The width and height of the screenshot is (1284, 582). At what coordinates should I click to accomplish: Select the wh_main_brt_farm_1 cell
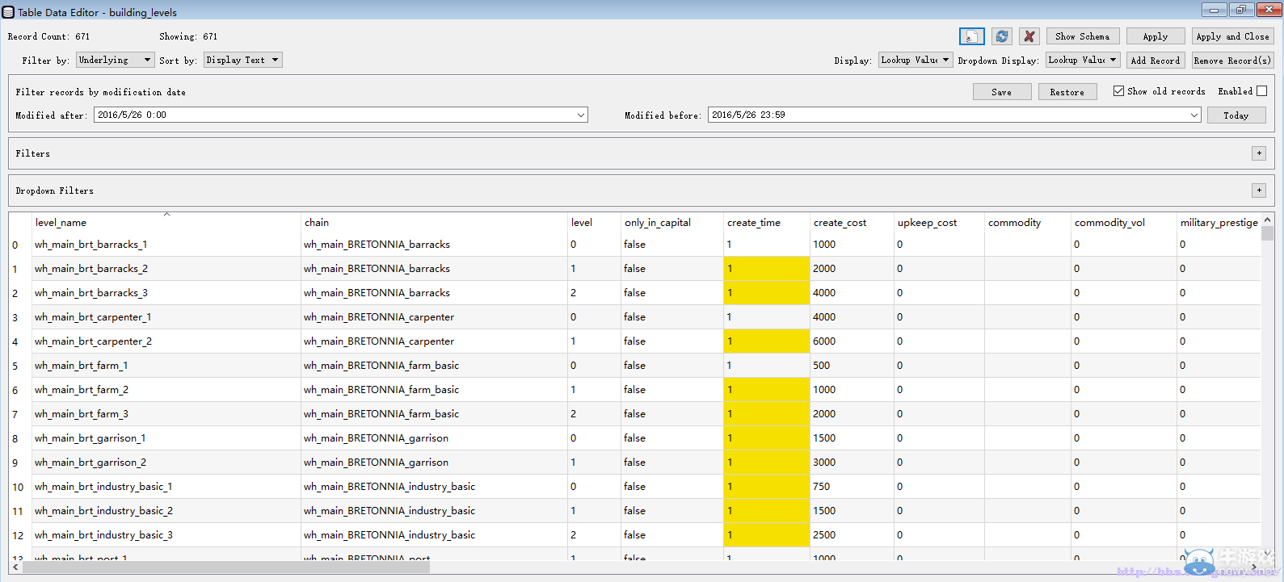click(166, 366)
